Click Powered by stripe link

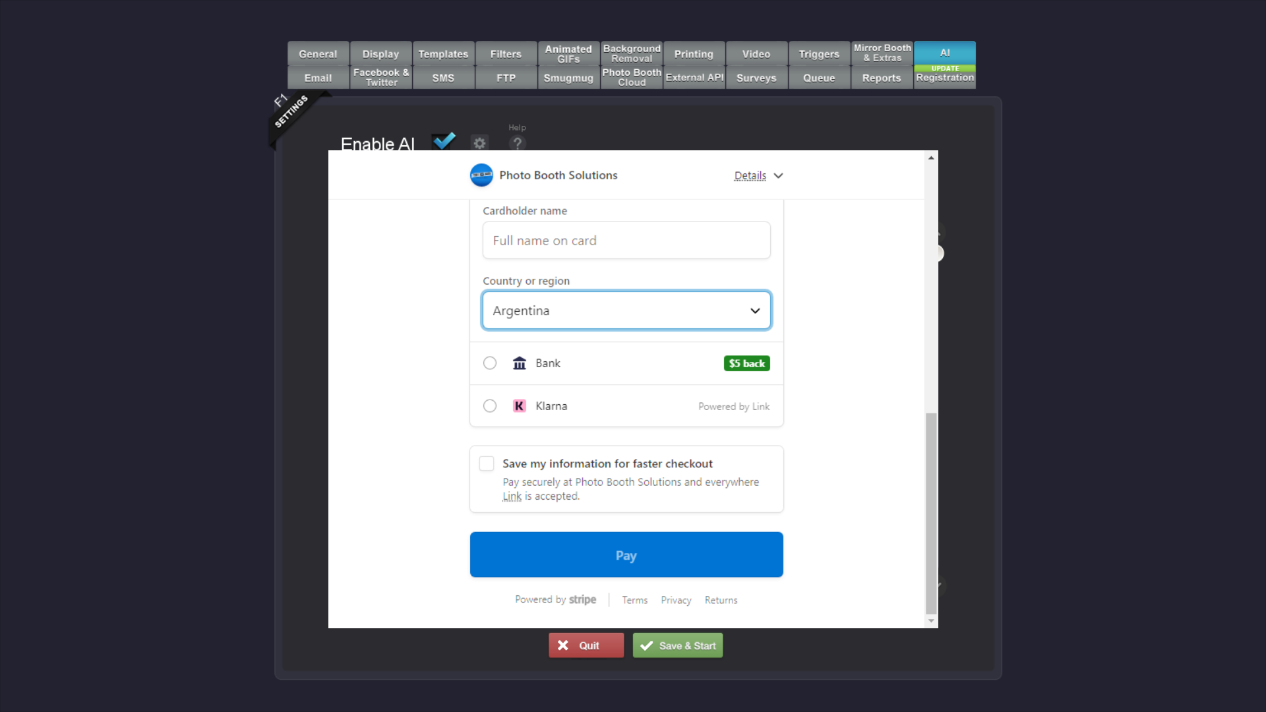(x=555, y=599)
